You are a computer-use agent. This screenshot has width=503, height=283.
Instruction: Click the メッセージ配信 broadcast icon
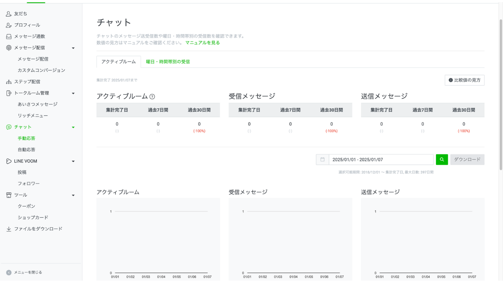tap(9, 48)
